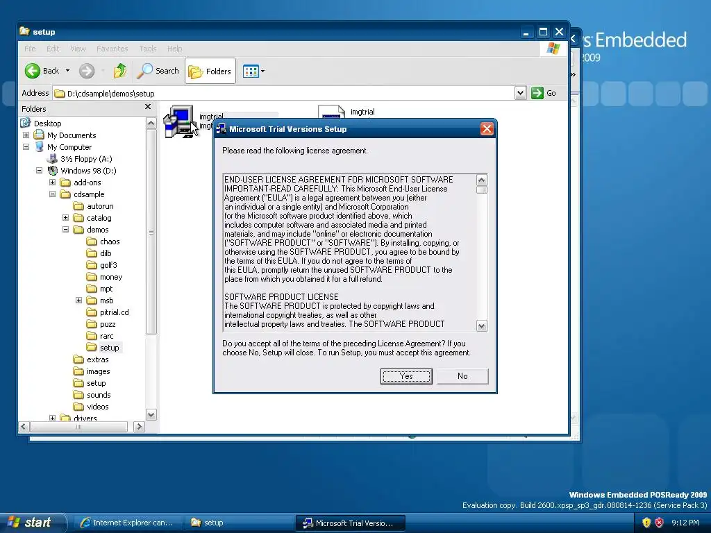Close the Microsoft Trial Versions Setup dialog

tap(487, 129)
